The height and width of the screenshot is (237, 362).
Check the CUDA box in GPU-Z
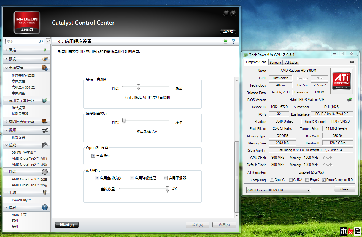pyautogui.click(x=290, y=180)
